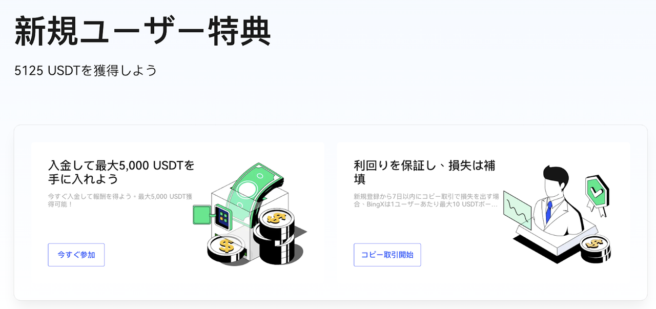
Task: Click the コピー取引開始 button
Action: pyautogui.click(x=387, y=255)
